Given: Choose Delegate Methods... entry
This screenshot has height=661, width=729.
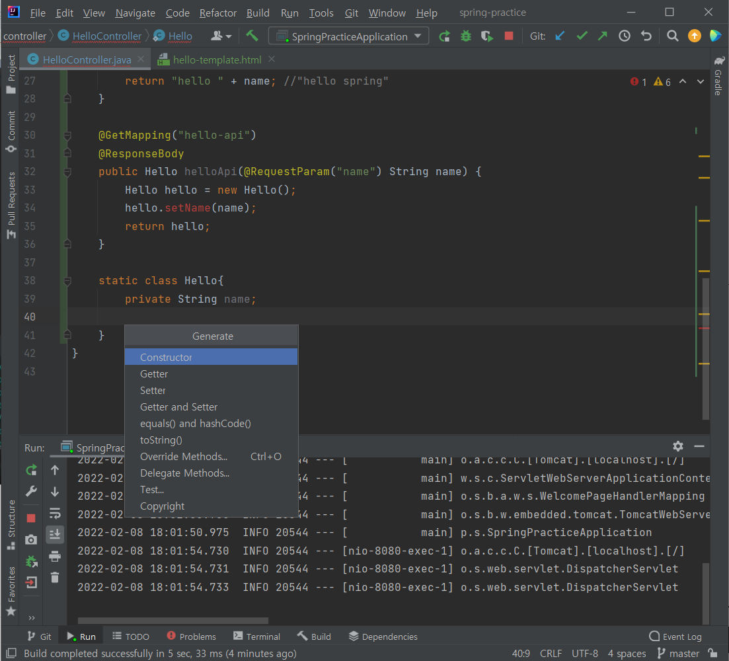Looking at the screenshot, I should tap(211, 473).
